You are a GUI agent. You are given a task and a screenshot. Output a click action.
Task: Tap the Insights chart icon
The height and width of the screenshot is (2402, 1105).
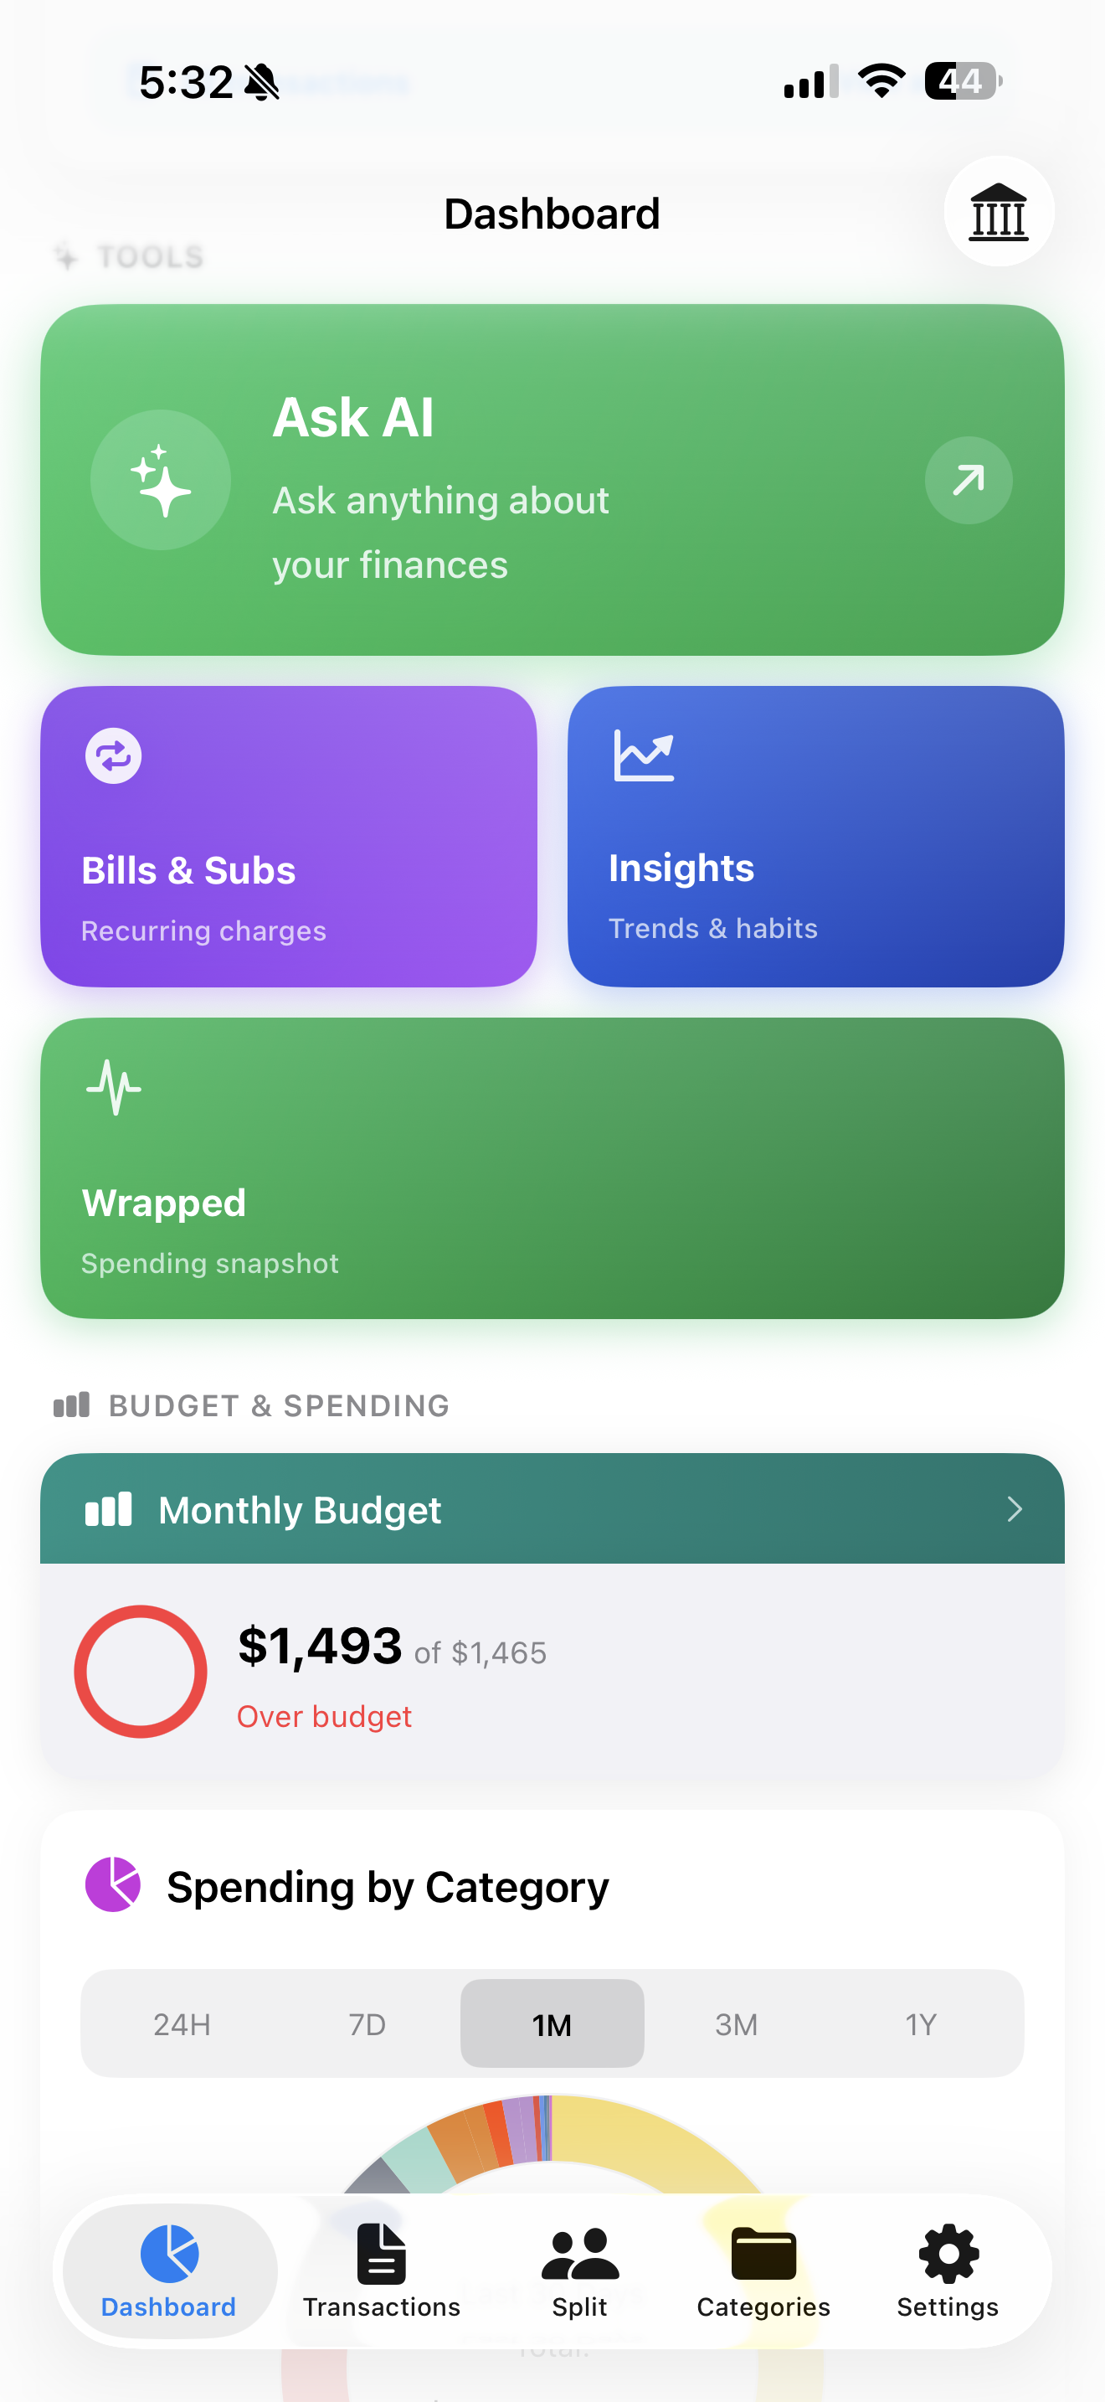[x=643, y=755]
